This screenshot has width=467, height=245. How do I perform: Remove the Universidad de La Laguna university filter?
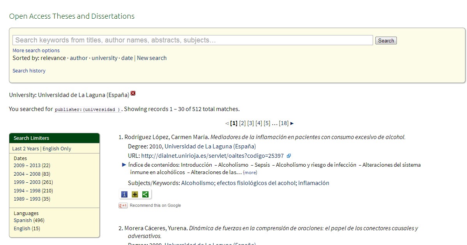click(x=133, y=93)
